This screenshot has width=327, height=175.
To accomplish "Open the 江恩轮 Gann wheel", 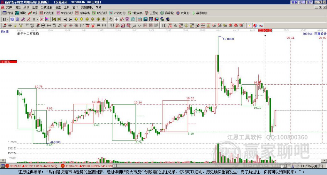I will (151, 13).
